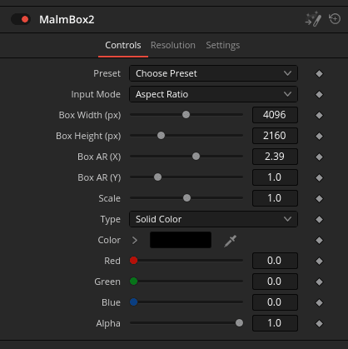The height and width of the screenshot is (349, 348).
Task: Click the Scale label
Action: pyautogui.click(x=109, y=198)
